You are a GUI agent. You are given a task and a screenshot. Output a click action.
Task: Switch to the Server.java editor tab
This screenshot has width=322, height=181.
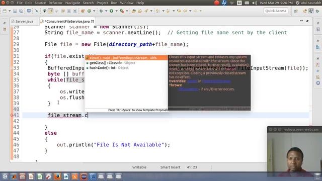(x=24, y=21)
